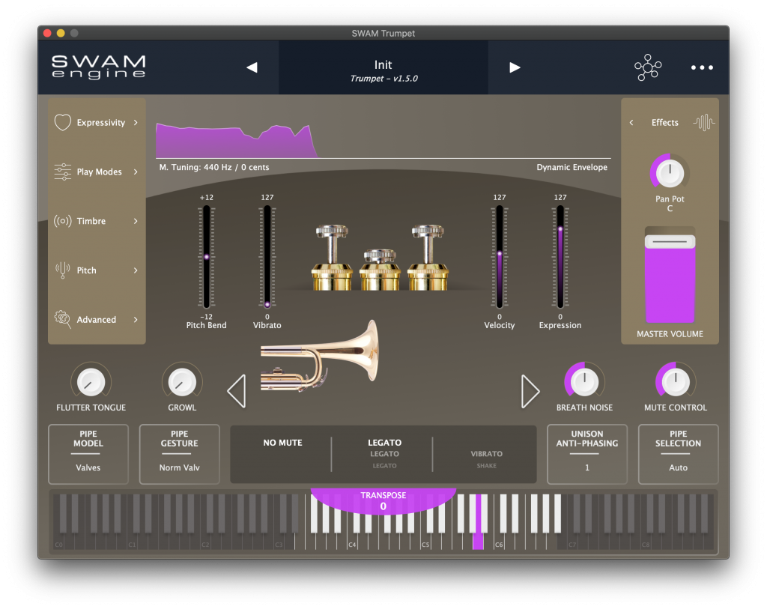Select next instrument with right triangle

(530, 391)
